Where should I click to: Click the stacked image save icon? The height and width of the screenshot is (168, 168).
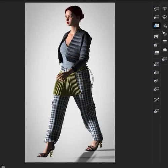[157, 36]
